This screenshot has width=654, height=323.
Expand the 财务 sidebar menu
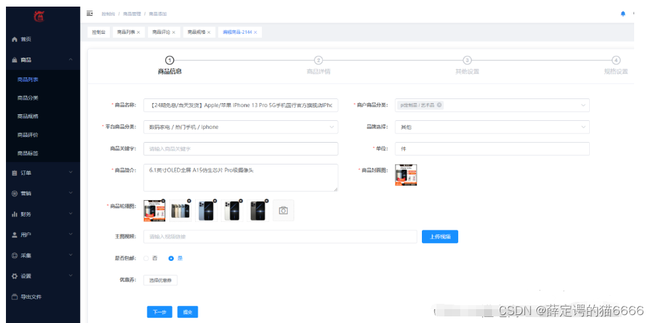coord(43,214)
